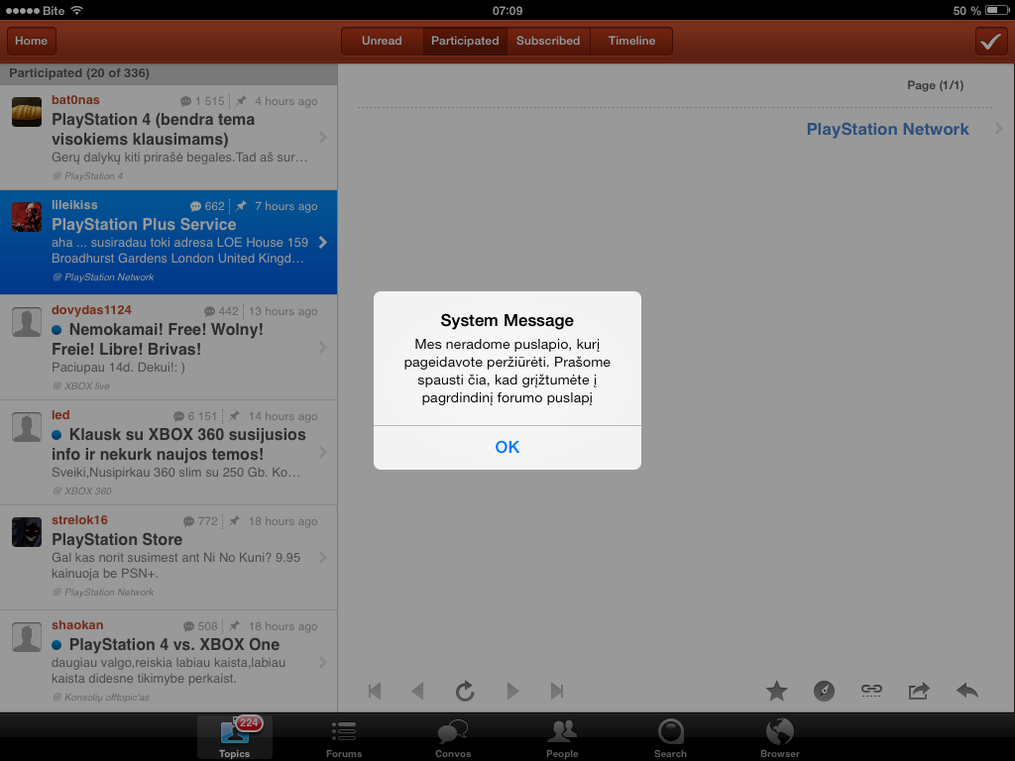
Task: Open the Browser globe tab
Action: [x=780, y=737]
